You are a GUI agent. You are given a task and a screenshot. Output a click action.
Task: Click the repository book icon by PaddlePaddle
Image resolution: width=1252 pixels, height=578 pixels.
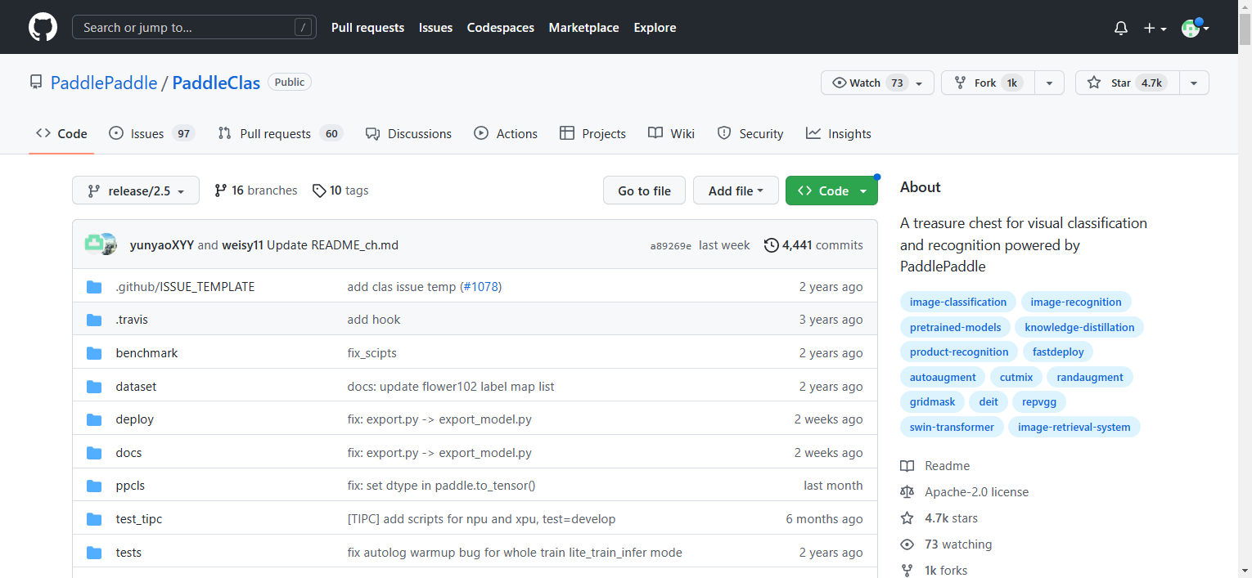[36, 82]
